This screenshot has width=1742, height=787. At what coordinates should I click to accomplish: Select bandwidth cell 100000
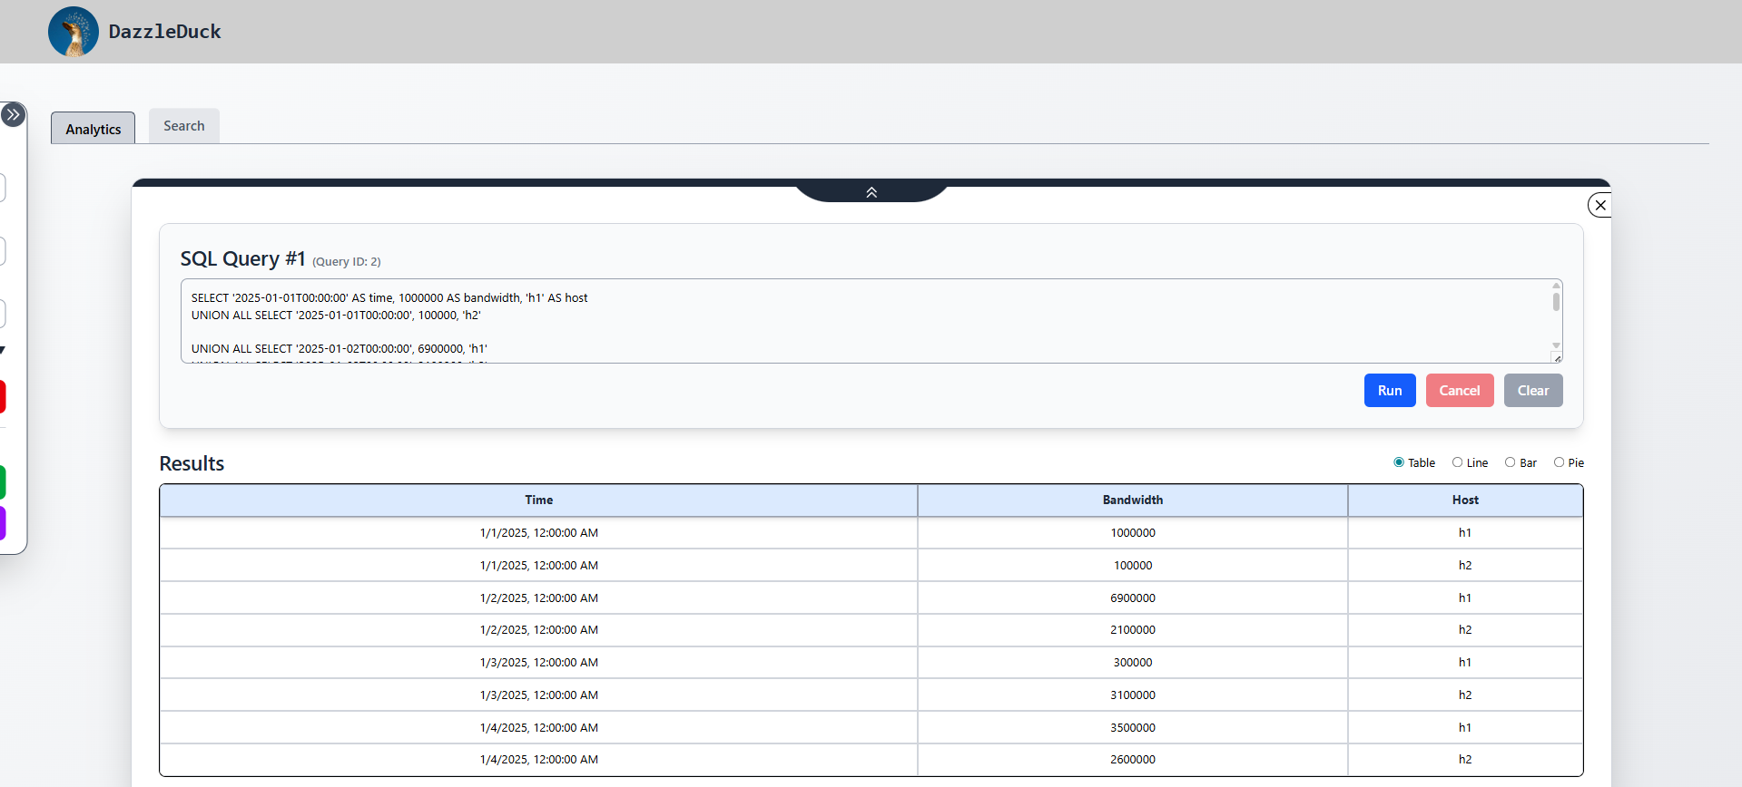[1133, 566]
